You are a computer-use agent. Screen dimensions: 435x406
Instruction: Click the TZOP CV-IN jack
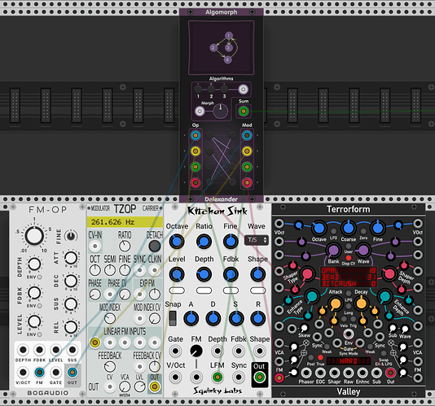[x=94, y=246]
